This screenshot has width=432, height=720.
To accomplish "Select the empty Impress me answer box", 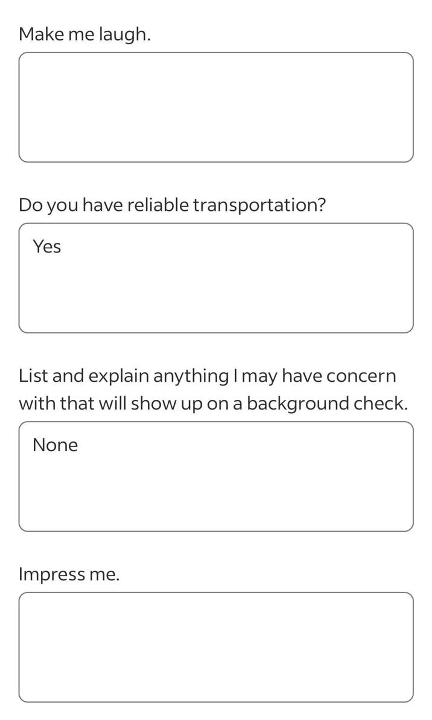I will point(216,647).
